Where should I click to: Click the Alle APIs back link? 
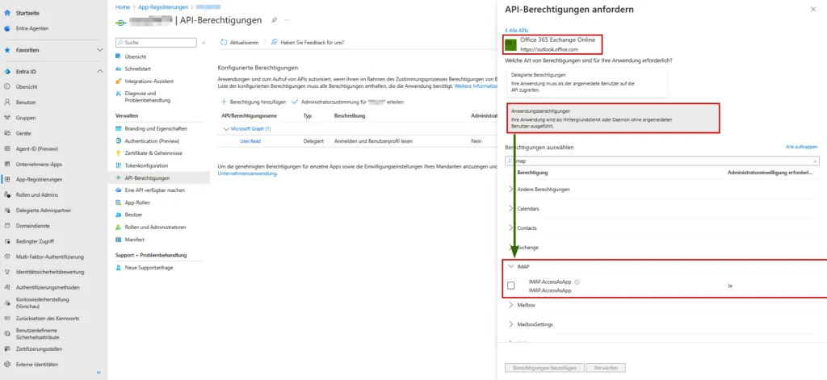point(518,30)
